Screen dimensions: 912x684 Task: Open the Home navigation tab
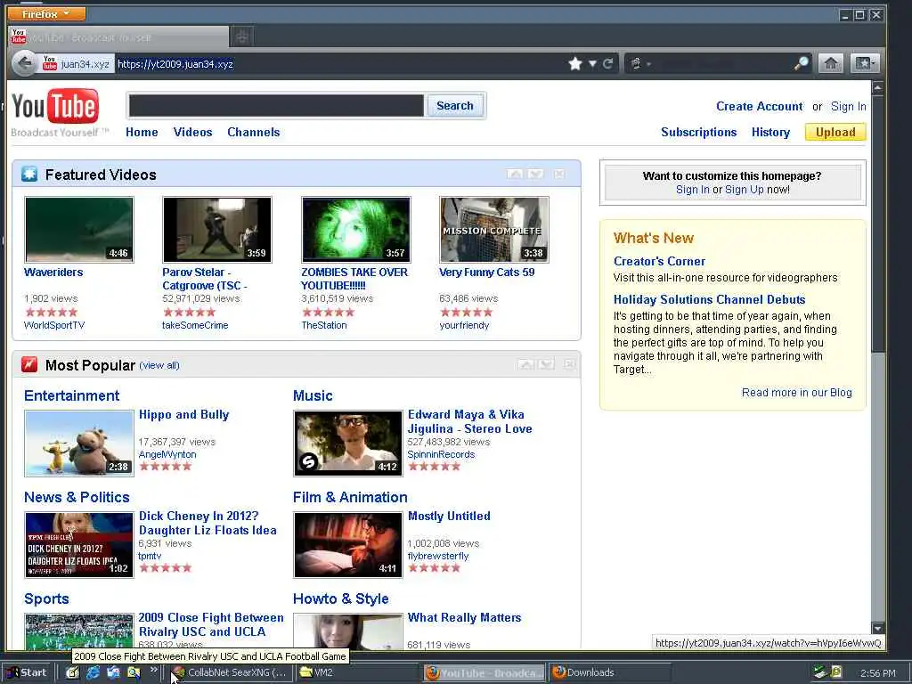click(142, 132)
